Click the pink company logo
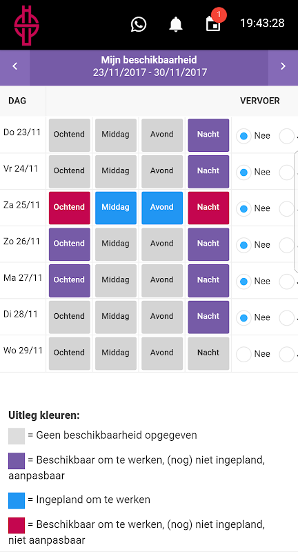 (27, 26)
